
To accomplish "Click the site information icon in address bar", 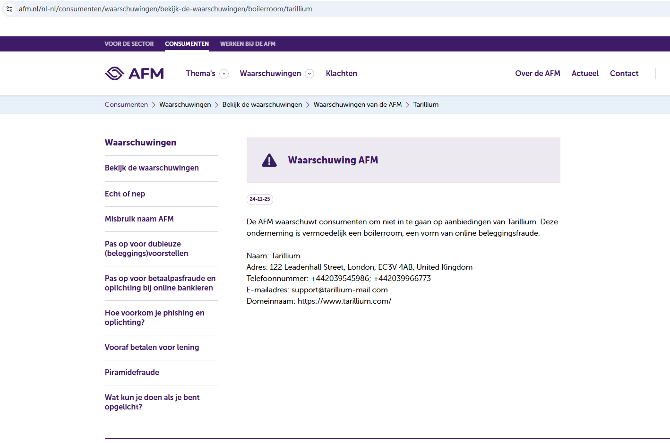I will 9,9.
